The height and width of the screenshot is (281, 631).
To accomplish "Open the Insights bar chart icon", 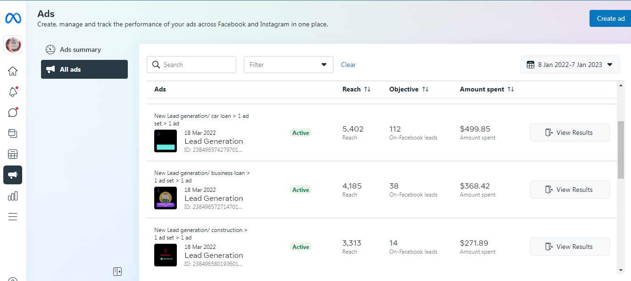I will (x=13, y=196).
